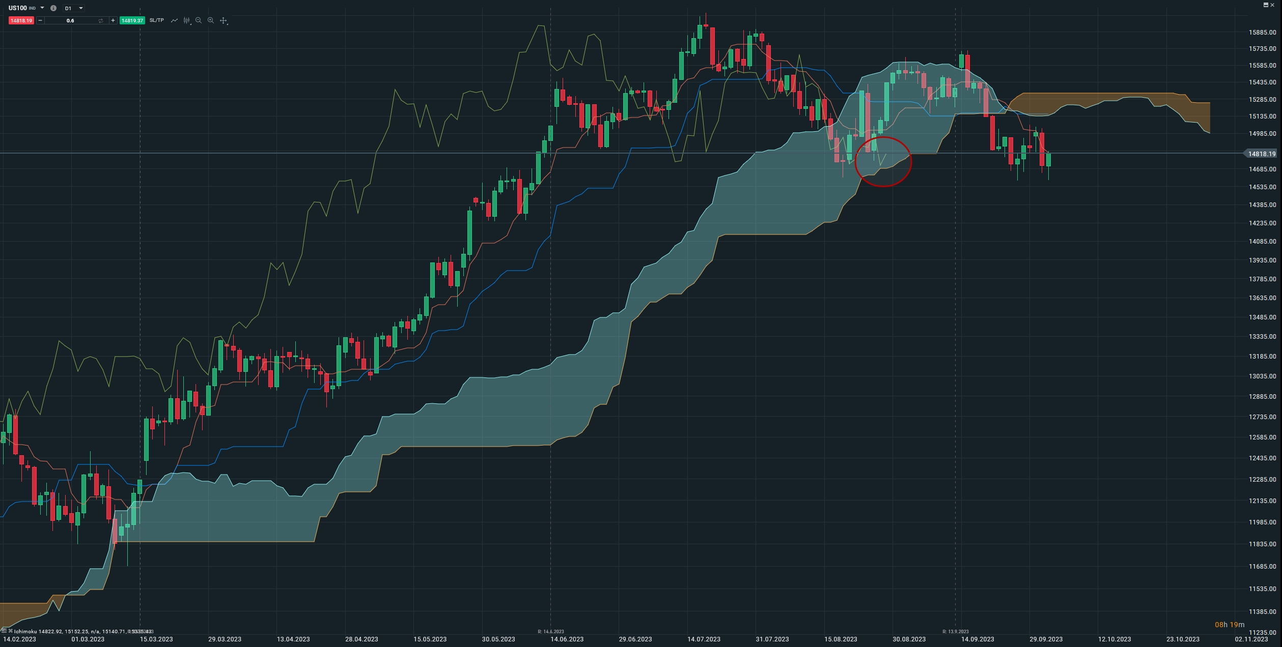Click the drawing tools line icon
Screen dimensions: 1282x647
[174, 21]
